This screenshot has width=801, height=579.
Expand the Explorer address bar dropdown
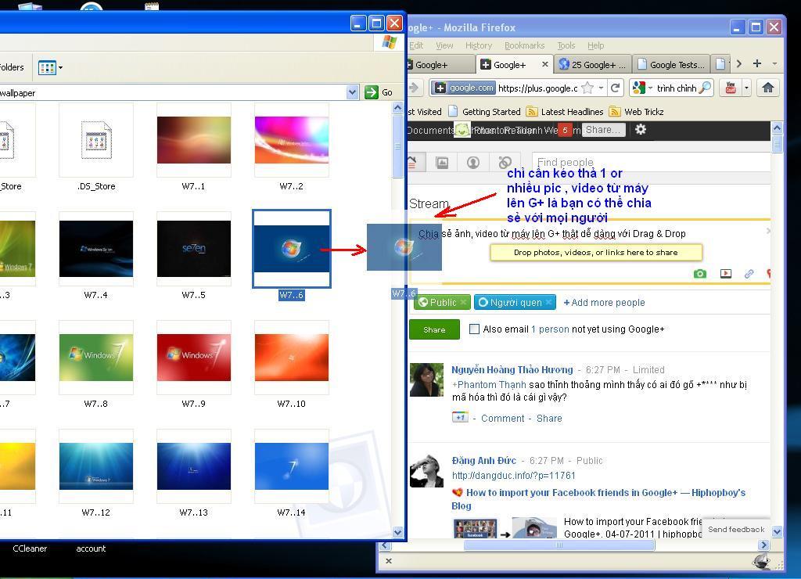coord(352,92)
